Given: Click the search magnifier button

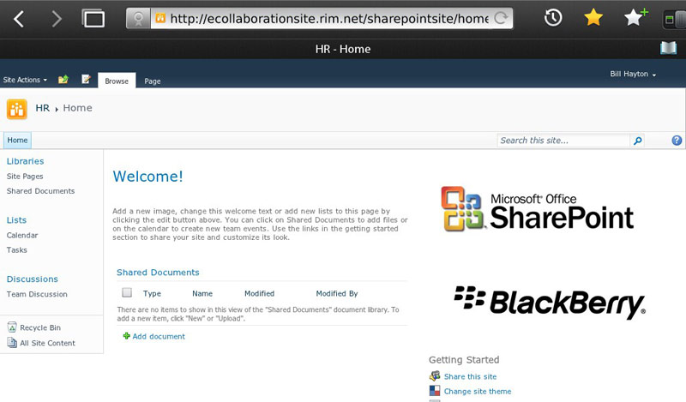Looking at the screenshot, I should tap(637, 141).
